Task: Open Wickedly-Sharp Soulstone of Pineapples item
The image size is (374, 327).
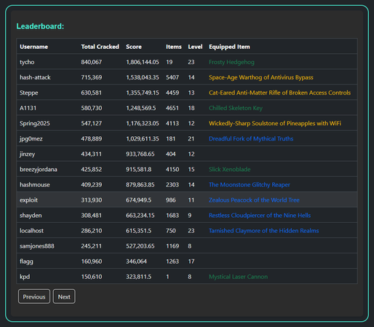Action: point(275,123)
